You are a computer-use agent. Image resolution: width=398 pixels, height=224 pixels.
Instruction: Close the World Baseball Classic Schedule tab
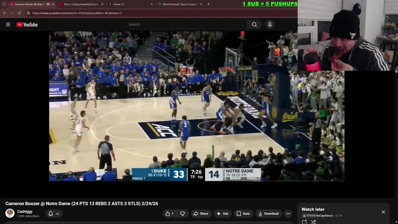201,4
